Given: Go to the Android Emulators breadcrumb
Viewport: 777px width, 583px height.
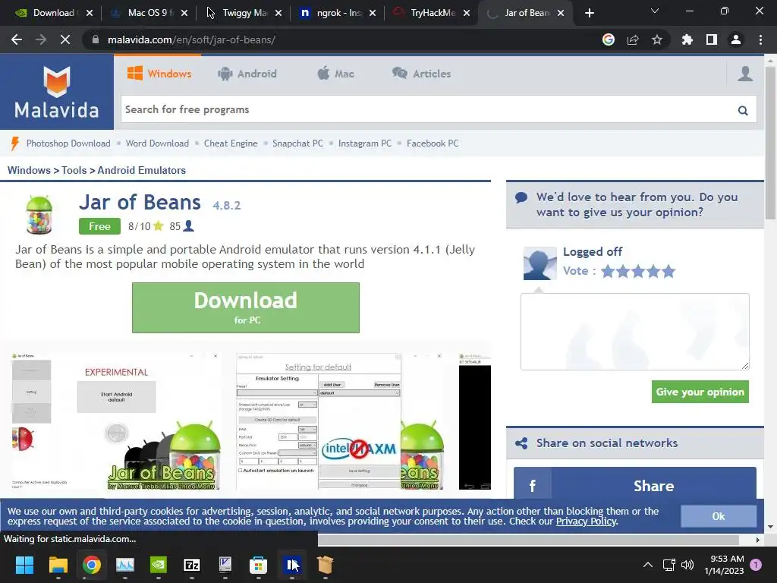Looking at the screenshot, I should (x=141, y=170).
